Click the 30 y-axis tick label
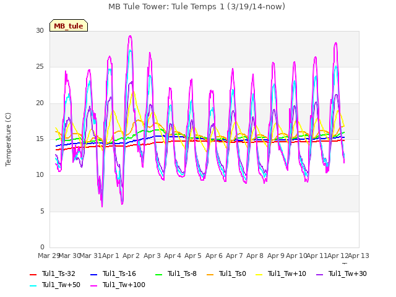Screen dimensions: 396x297 point(40,30)
